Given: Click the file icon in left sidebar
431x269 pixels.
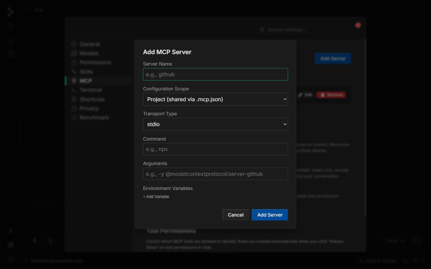Looking at the screenshot, I should [x=11, y=26].
